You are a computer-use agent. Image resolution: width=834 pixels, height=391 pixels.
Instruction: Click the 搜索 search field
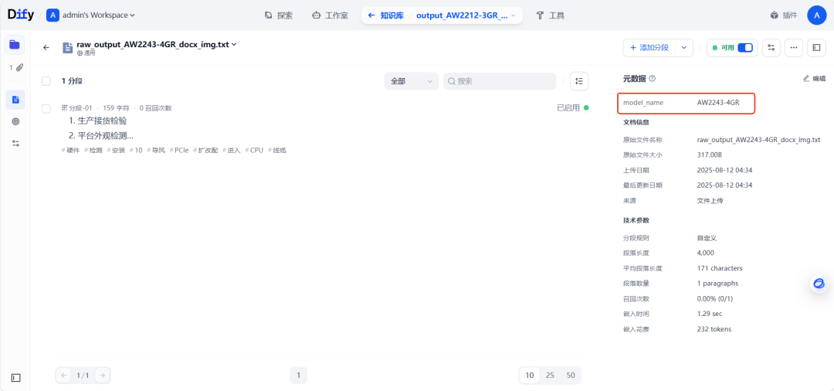pos(500,81)
